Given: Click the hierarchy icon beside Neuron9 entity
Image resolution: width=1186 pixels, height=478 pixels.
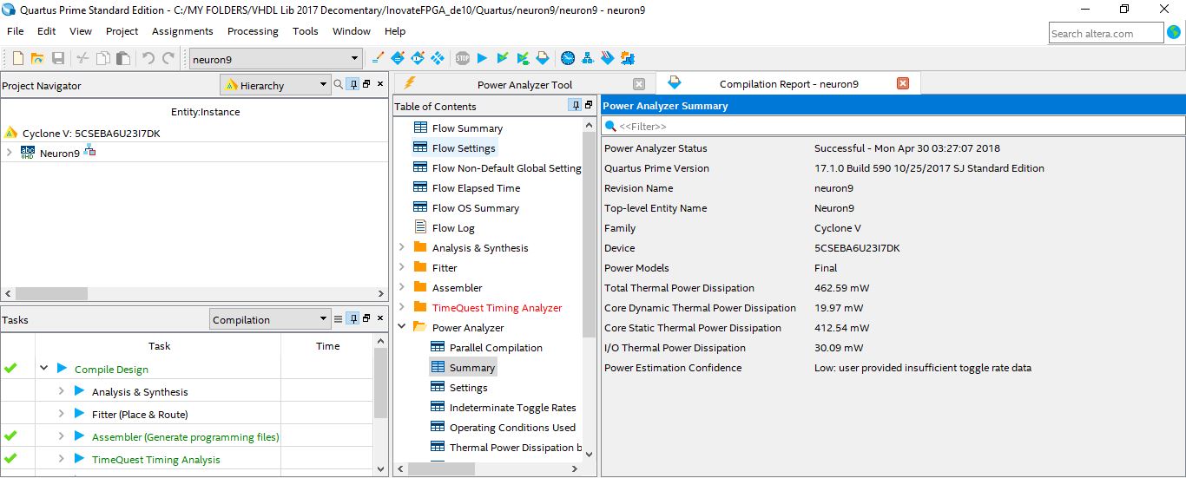Looking at the screenshot, I should pos(89,152).
